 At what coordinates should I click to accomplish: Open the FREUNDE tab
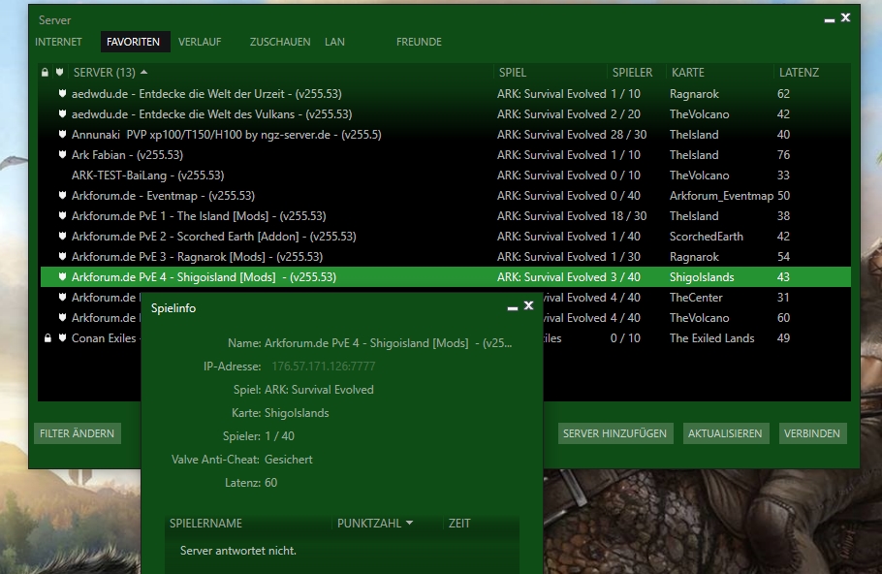coord(419,42)
